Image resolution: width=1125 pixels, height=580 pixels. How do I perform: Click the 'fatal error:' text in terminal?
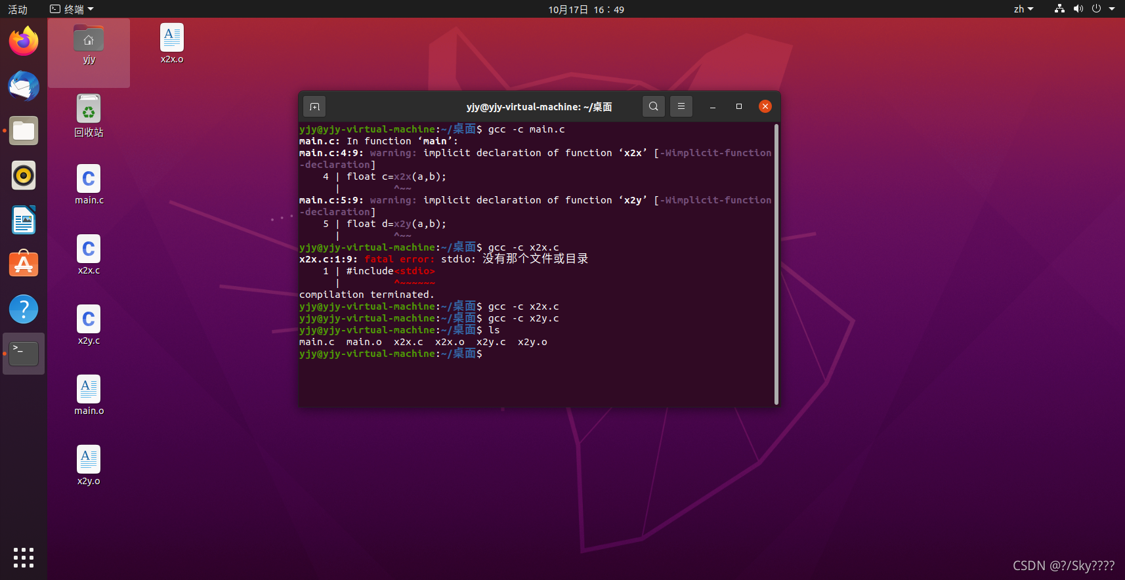(x=400, y=259)
